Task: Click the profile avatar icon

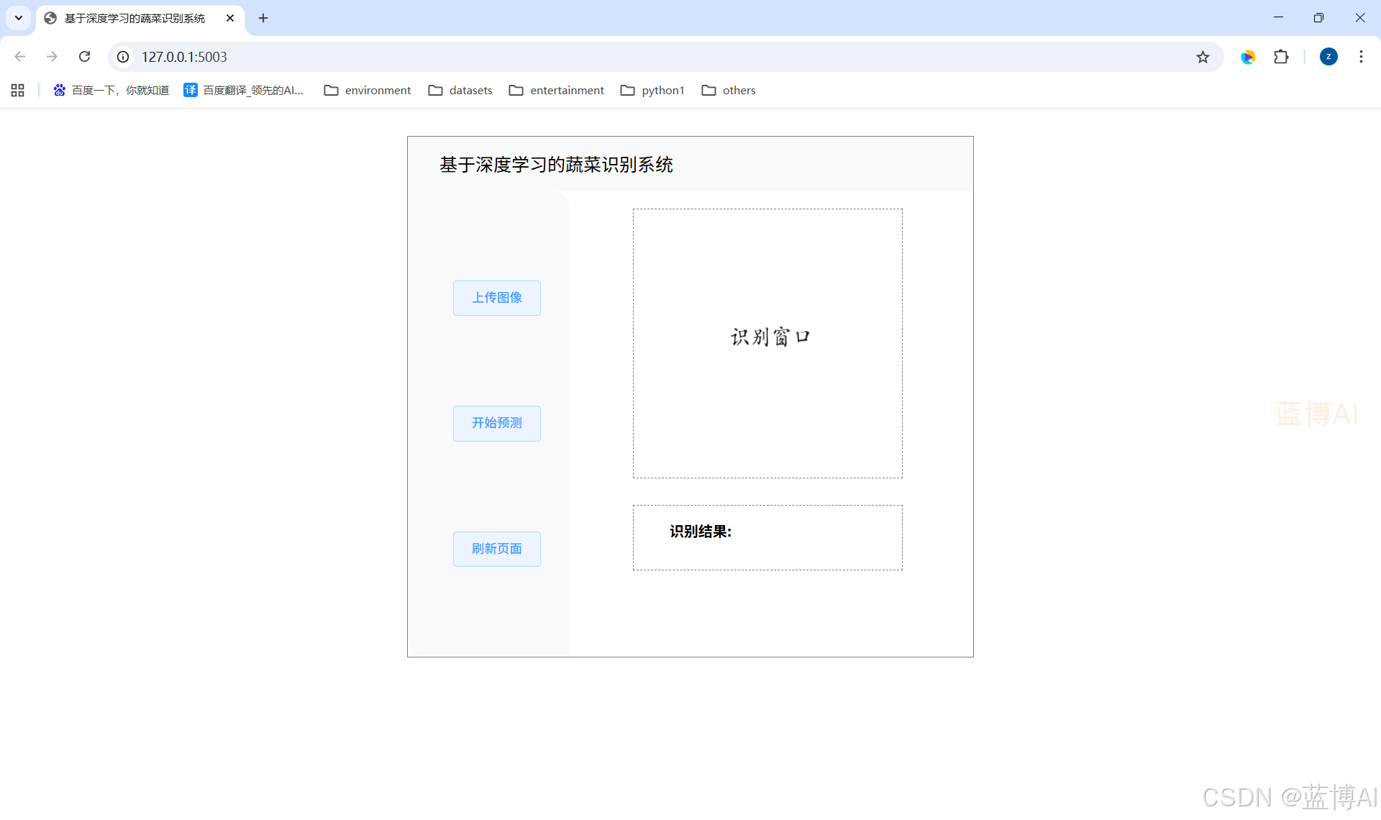Action: pos(1328,57)
